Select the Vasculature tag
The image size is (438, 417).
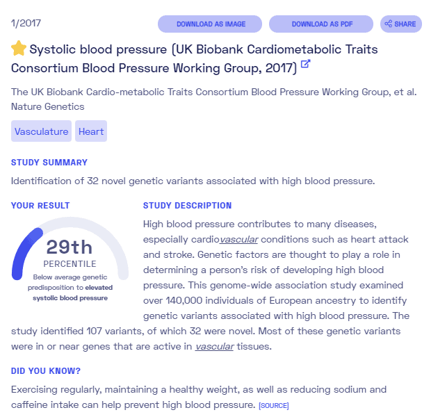coord(41,131)
